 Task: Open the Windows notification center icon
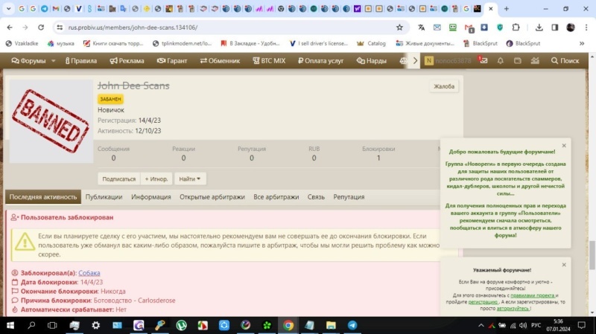[582, 325]
